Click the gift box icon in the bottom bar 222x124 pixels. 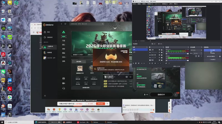click(54, 109)
